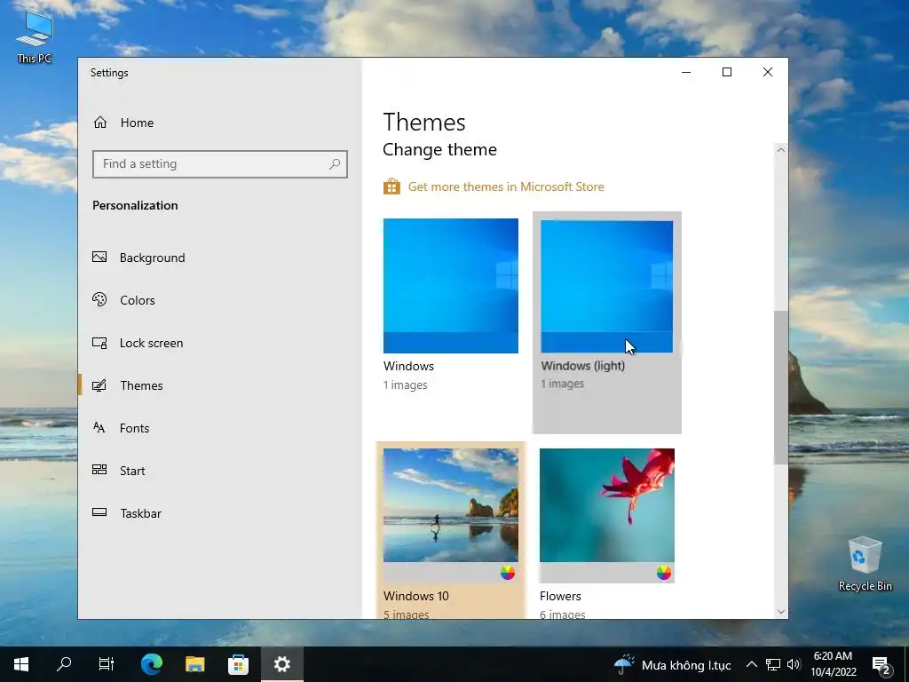Image resolution: width=909 pixels, height=682 pixels.
Task: Click the Taskbar icon in sidebar
Action: (99, 512)
